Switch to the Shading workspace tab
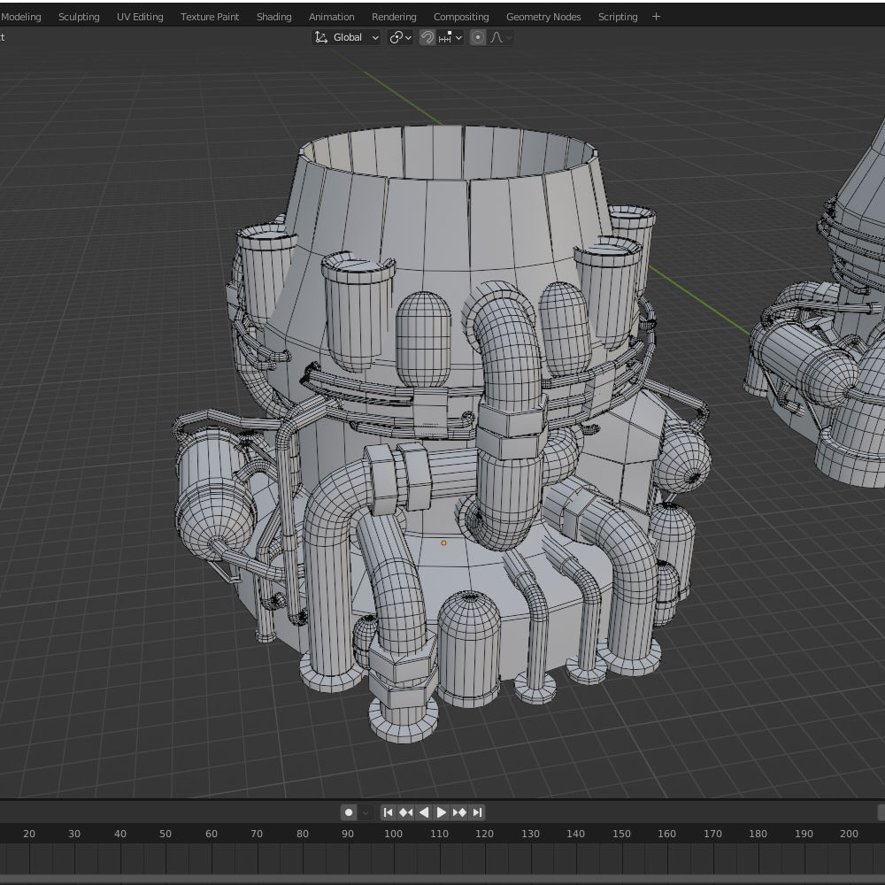This screenshot has width=885, height=885. coord(274,17)
